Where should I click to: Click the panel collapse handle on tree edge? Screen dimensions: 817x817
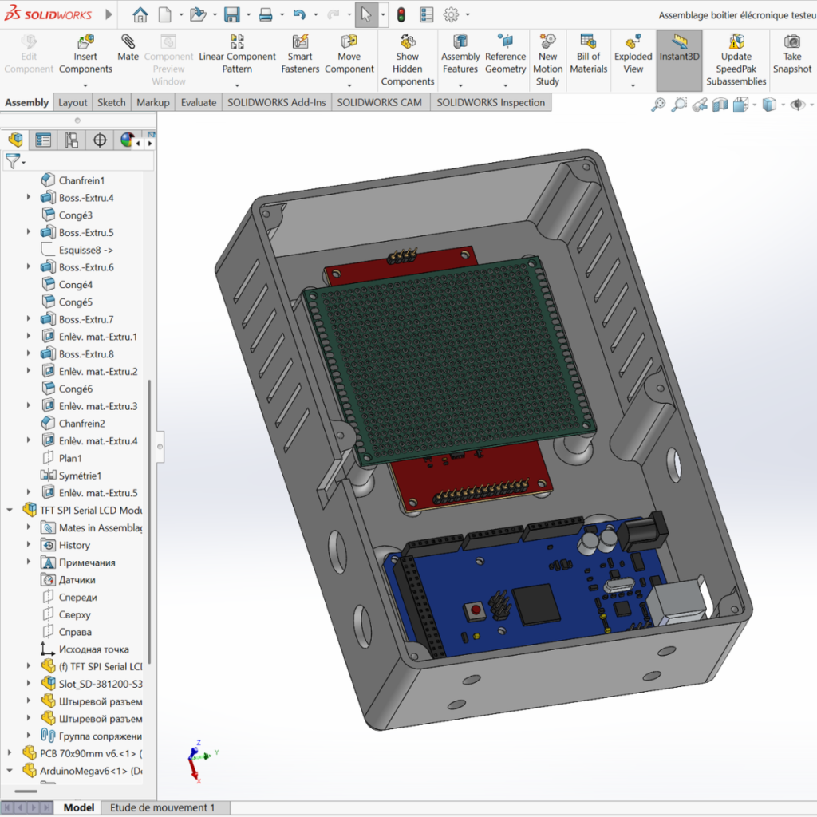pos(160,446)
